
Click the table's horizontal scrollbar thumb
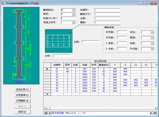[49, 108]
